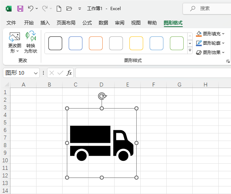Click the Save icon in title bar

click(x=20, y=8)
